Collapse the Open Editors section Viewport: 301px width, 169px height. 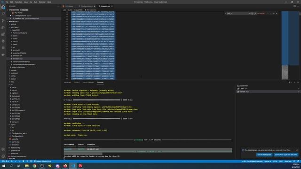point(18,10)
